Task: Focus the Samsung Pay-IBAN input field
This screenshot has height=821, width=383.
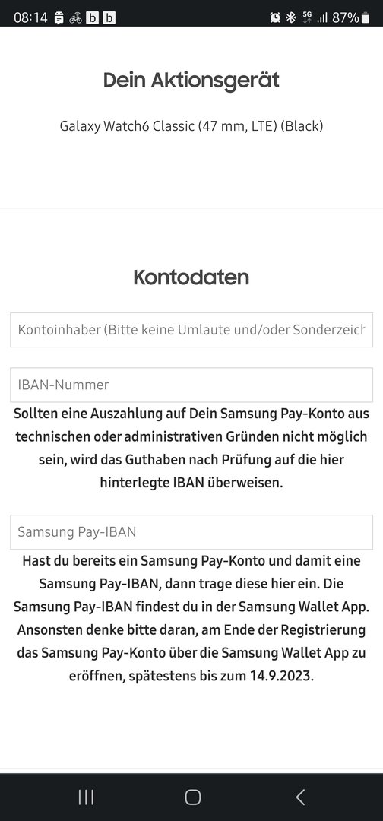Action: pos(191,532)
